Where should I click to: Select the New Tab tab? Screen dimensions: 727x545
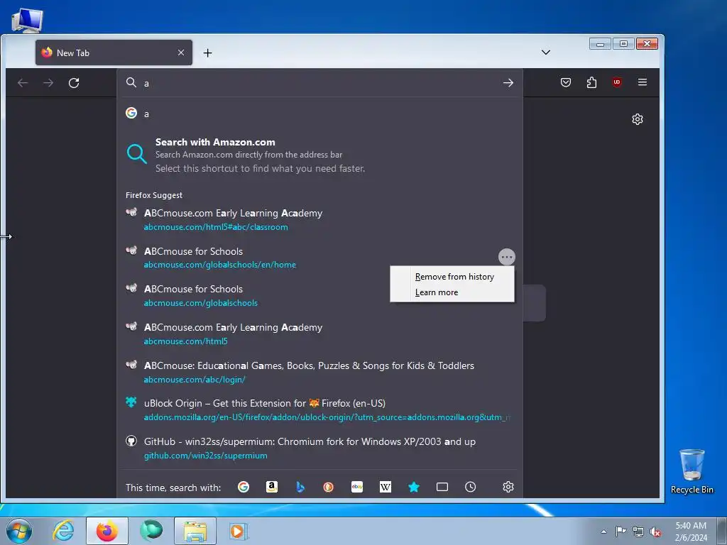click(x=114, y=53)
